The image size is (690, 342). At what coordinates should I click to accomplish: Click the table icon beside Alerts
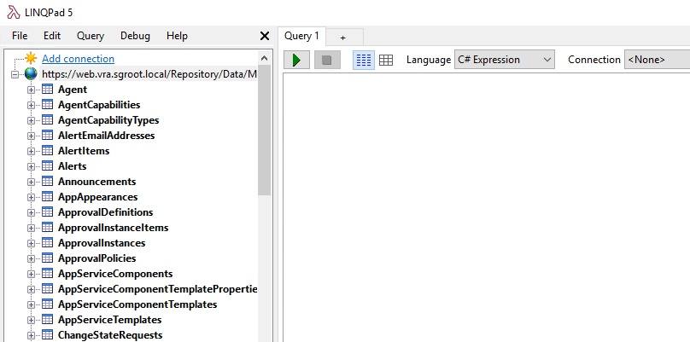47,166
